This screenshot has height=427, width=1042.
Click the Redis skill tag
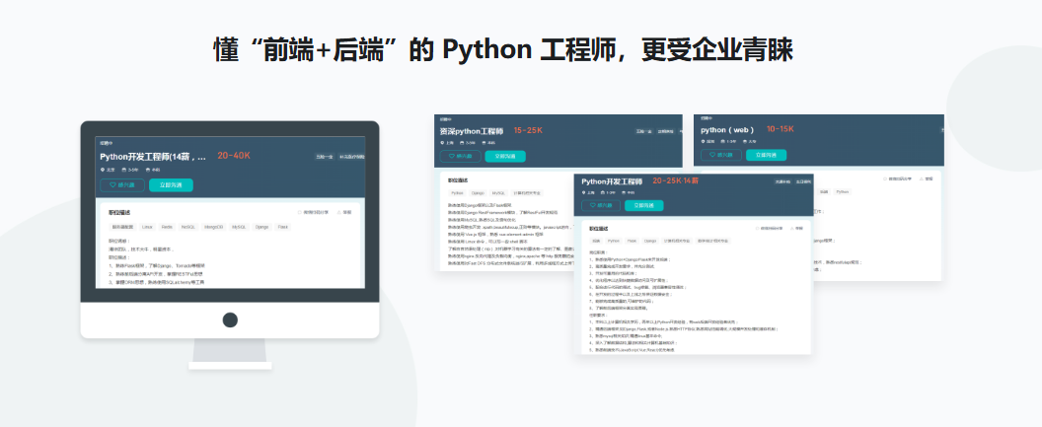(x=167, y=227)
